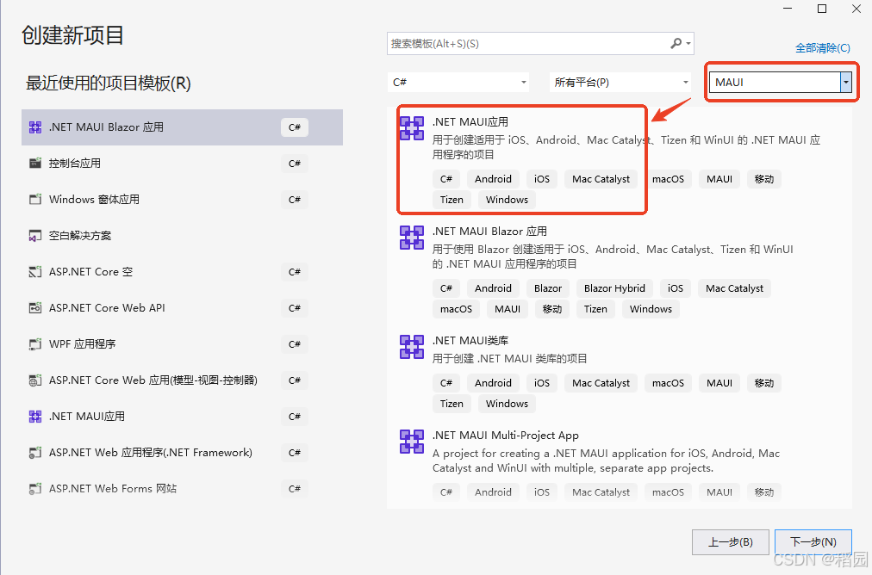Viewport: 872px width, 575px height.
Task: Click the .NET MAUI Multi-Project App icon
Action: tap(412, 442)
